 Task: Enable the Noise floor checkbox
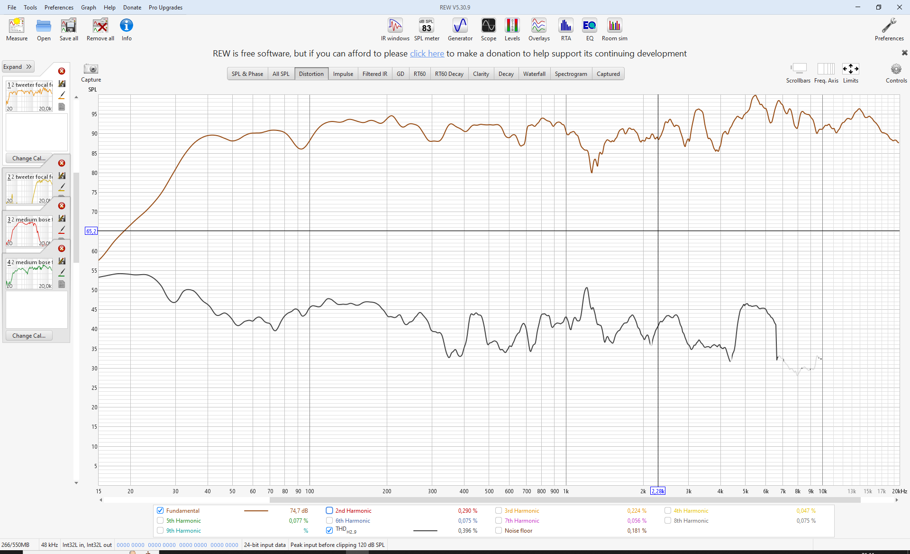click(499, 531)
